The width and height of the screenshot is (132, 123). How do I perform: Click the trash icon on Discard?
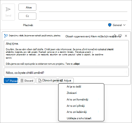(x=22, y=81)
